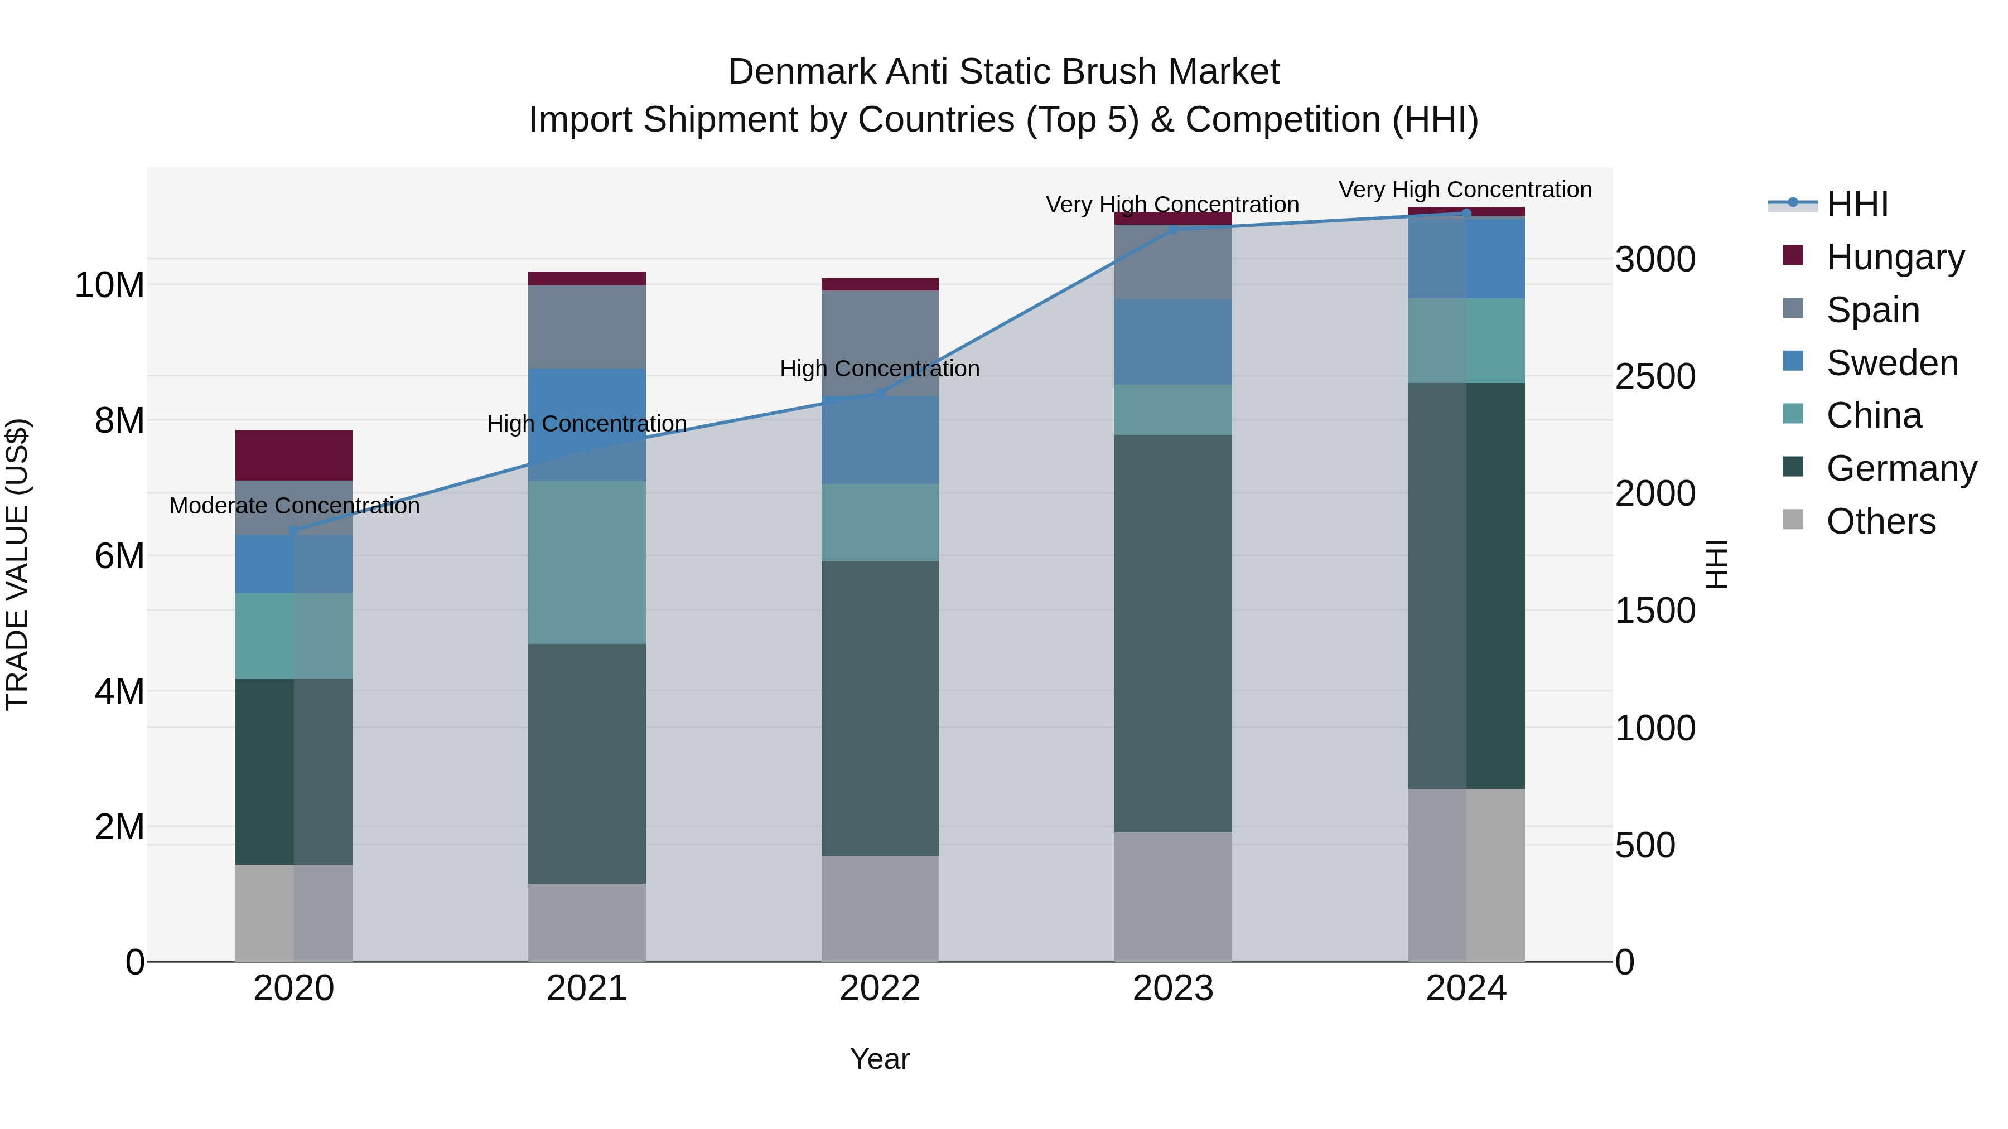Toggle the Germany series via legend label
This screenshot has height=1129, width=2008.
point(1902,468)
